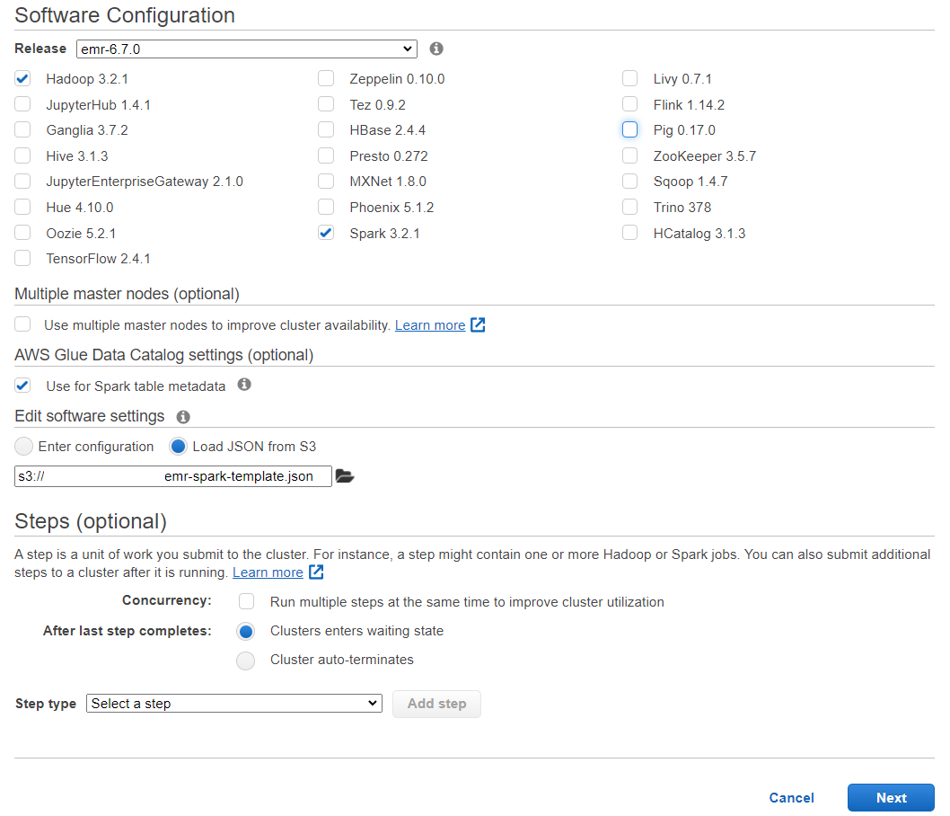Image resolution: width=950 pixels, height=816 pixels.
Task: Check the HCatalog 3.1.3 checkbox
Action: coord(630,233)
